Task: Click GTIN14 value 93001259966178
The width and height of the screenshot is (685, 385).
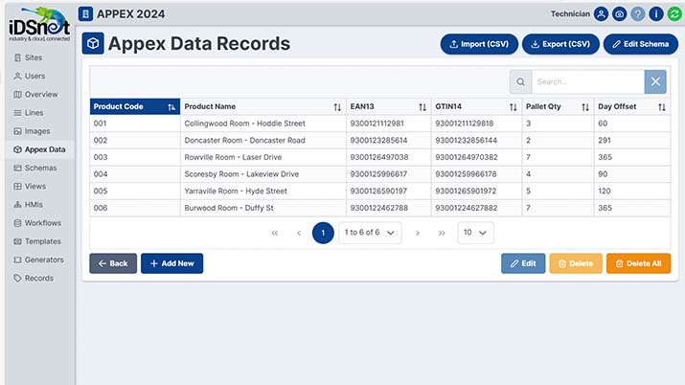Action: point(466,174)
